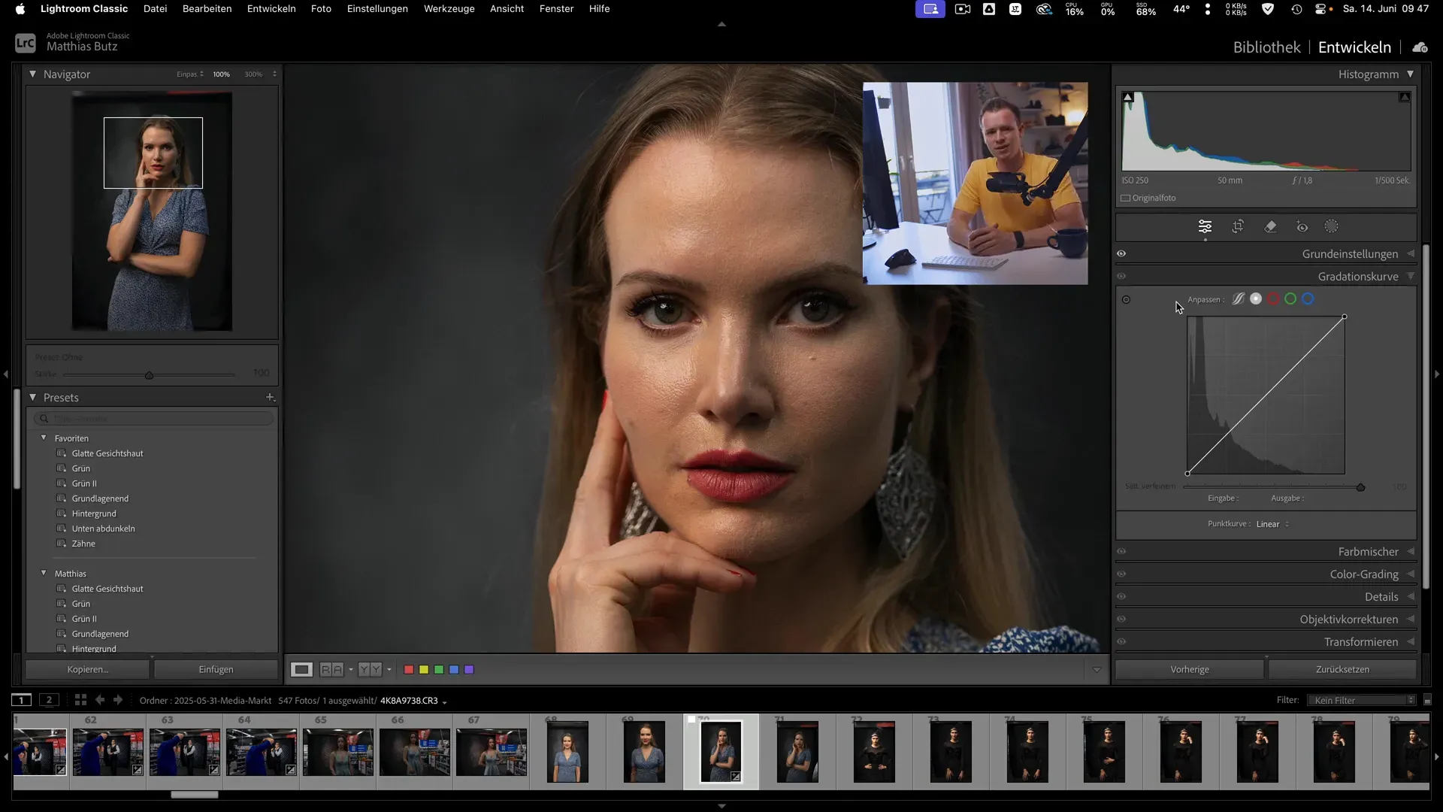The width and height of the screenshot is (1443, 812).
Task: Open the Healing / Erase tool
Action: tap(1271, 226)
